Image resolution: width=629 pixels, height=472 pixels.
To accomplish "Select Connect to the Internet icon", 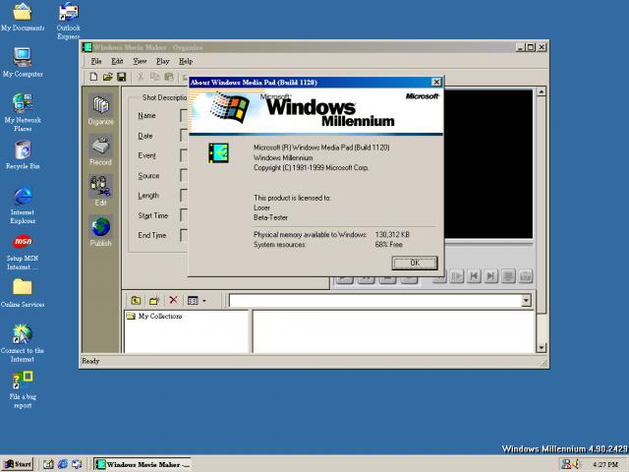I will coord(23,343).
